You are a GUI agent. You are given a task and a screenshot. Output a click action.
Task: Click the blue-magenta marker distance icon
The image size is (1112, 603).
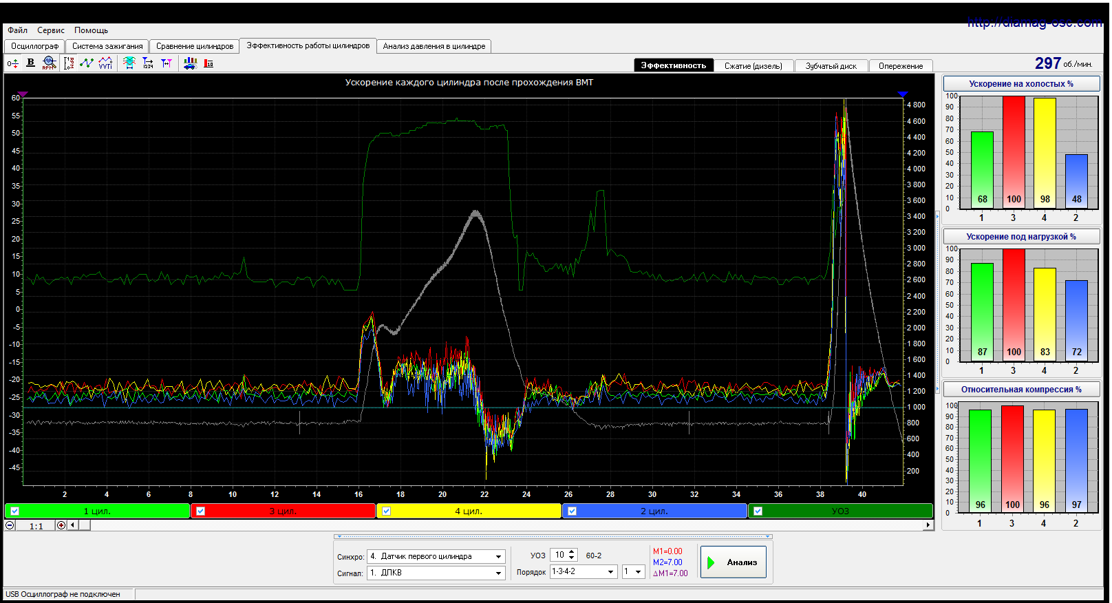click(x=167, y=63)
